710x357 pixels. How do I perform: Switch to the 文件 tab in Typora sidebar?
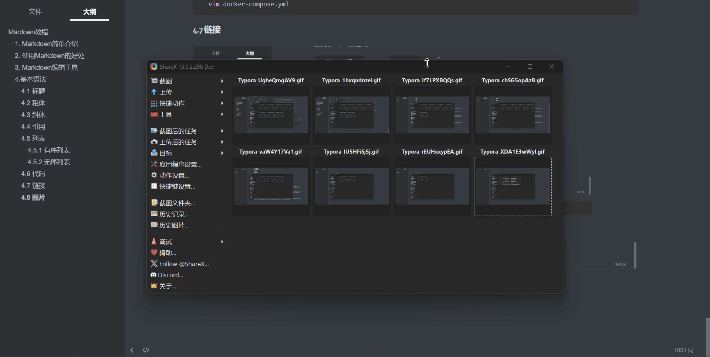pos(35,12)
